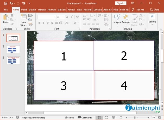
Task: Expand the Paste options arrow
Action: (6, 25)
